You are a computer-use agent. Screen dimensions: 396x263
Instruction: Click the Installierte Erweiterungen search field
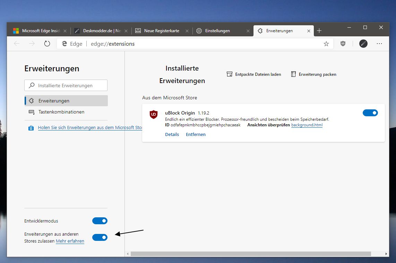click(x=66, y=85)
